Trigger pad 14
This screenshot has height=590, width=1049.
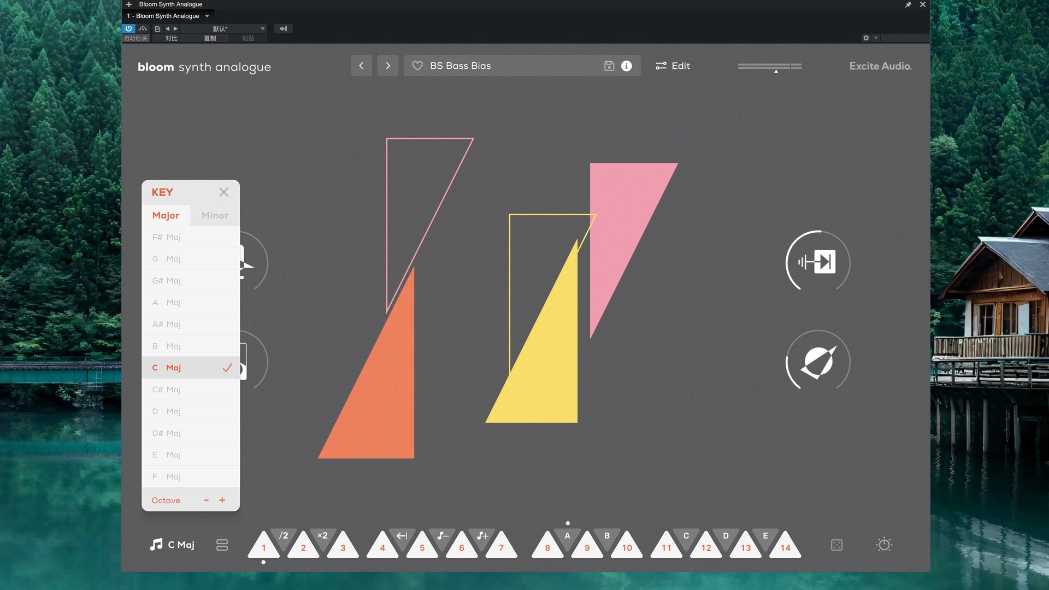pyautogui.click(x=785, y=546)
